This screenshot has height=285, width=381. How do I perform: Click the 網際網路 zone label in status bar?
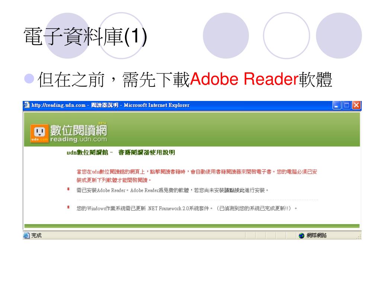click(x=316, y=235)
